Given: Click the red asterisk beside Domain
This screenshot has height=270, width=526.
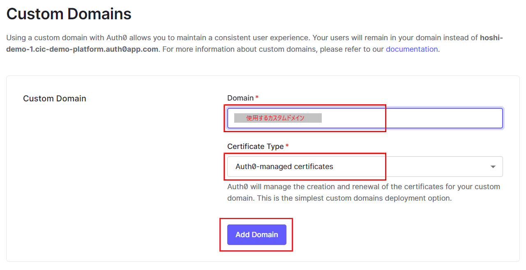Looking at the screenshot, I should pos(257,98).
